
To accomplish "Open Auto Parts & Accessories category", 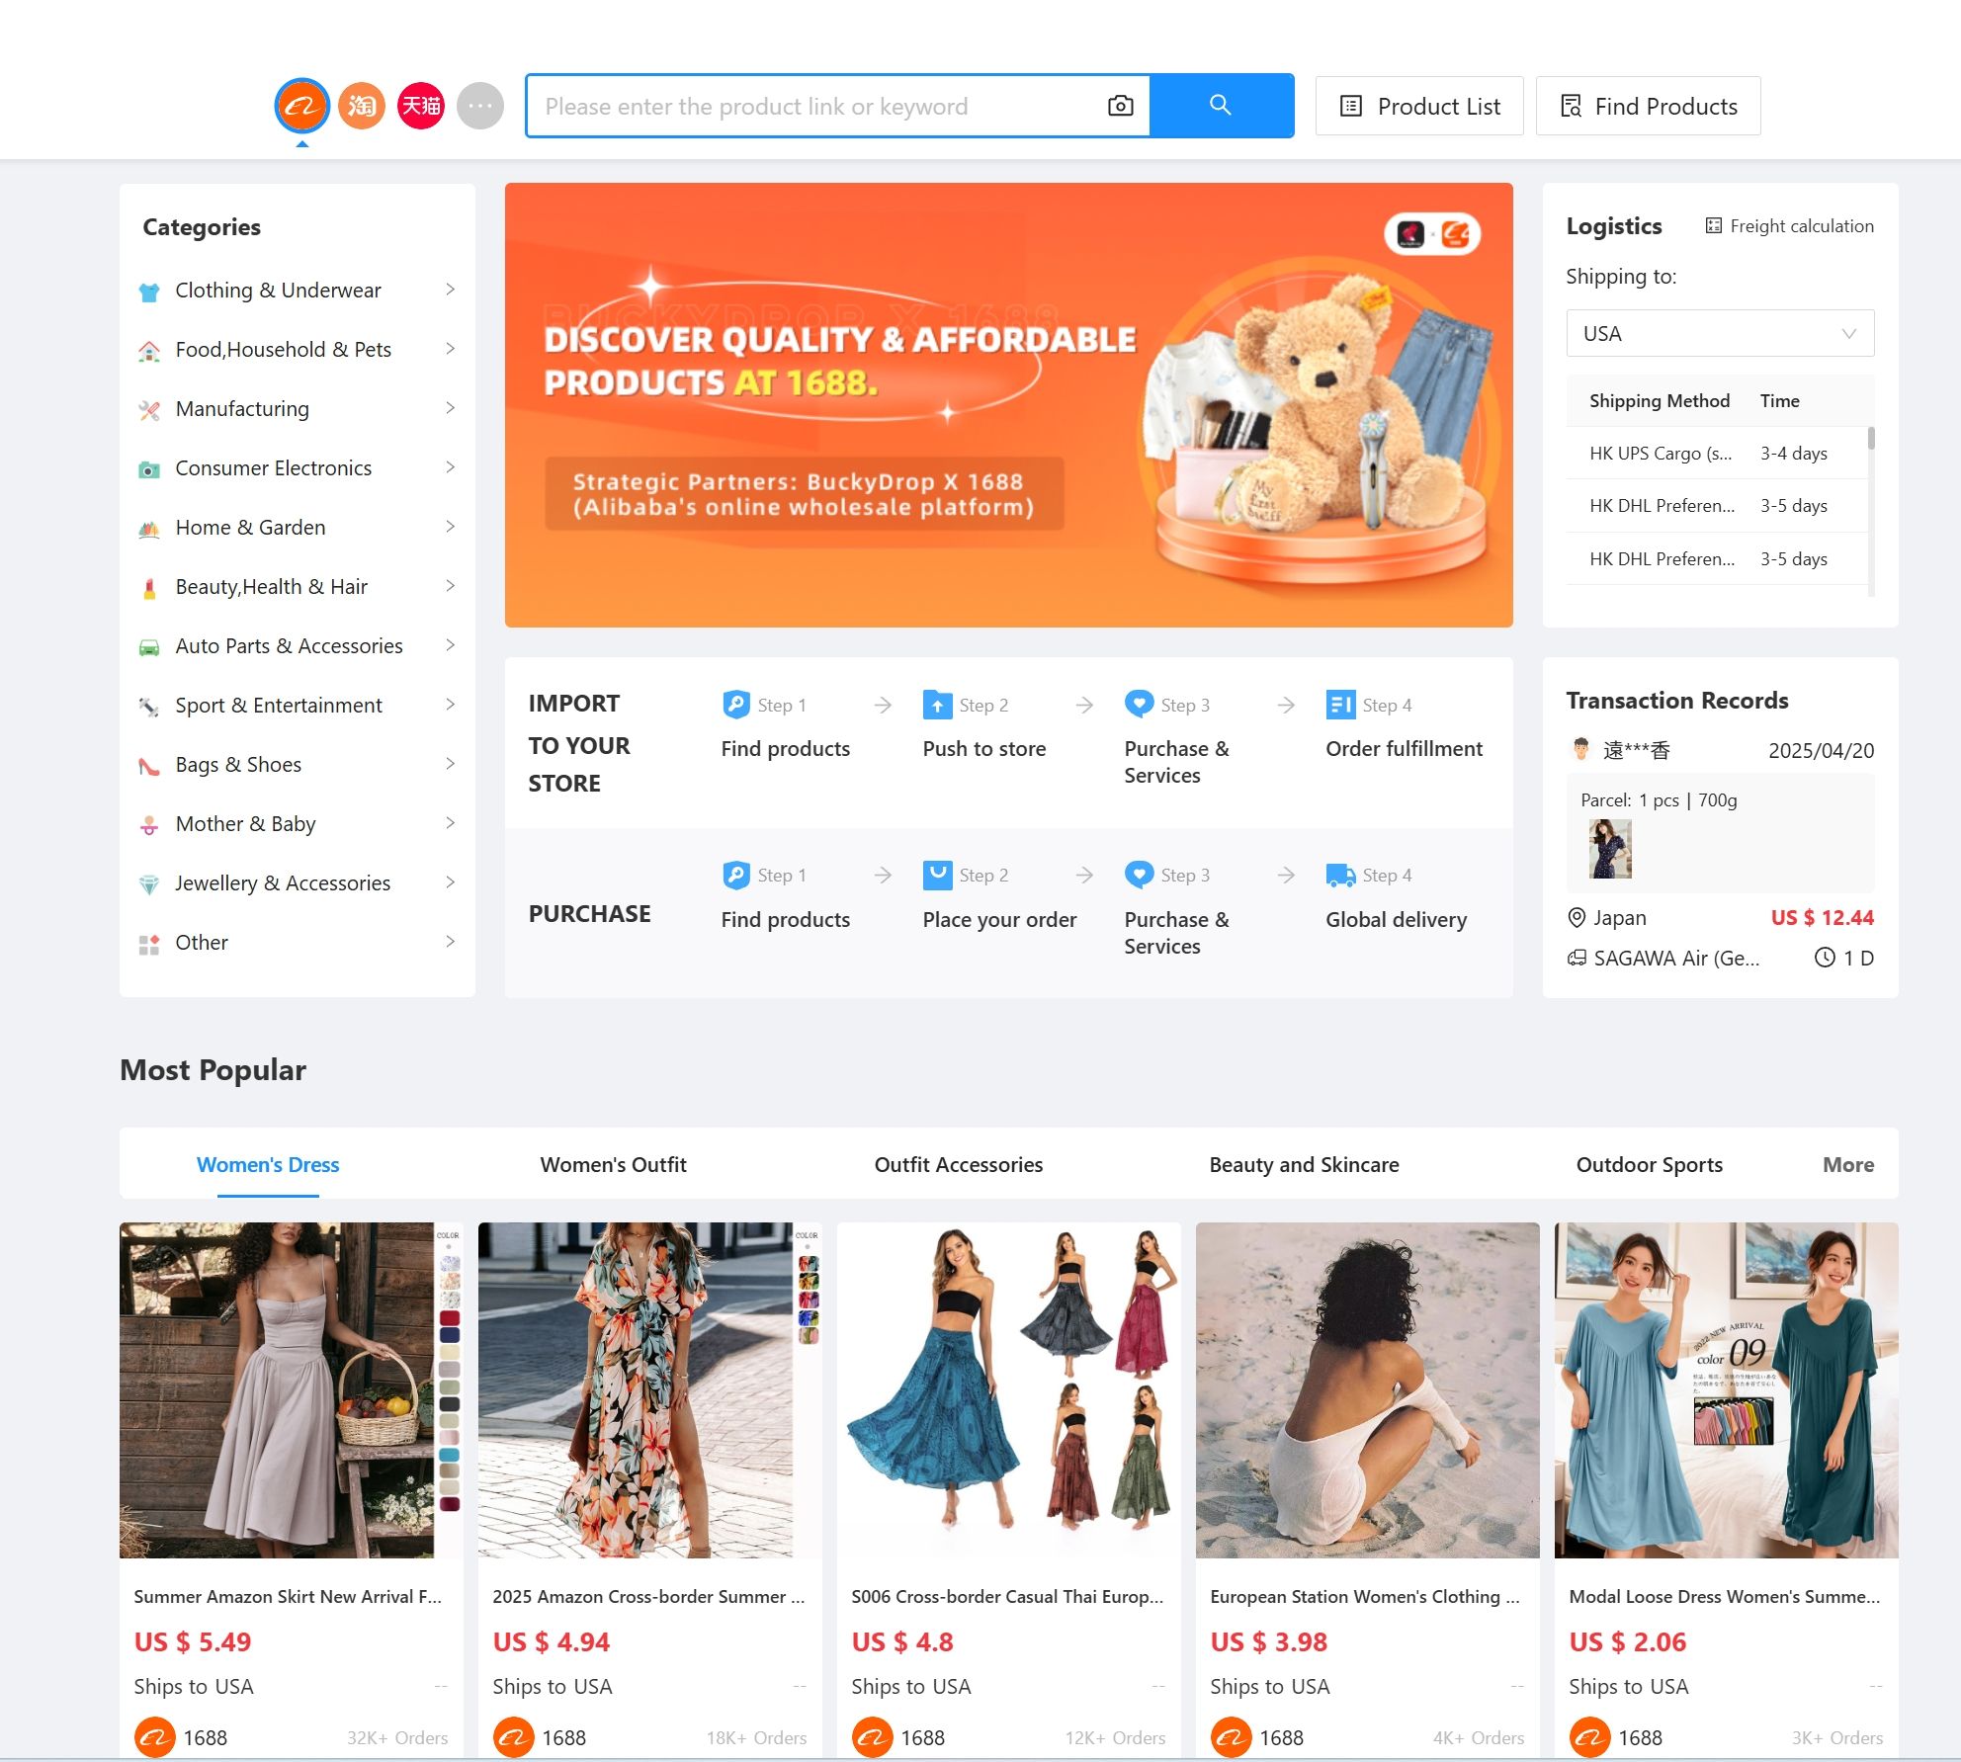I will pyautogui.click(x=297, y=645).
